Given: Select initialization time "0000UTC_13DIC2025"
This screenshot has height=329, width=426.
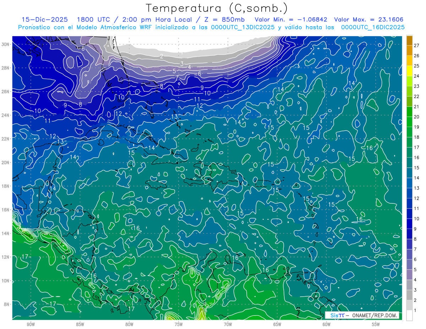Looking at the screenshot, I should point(242,27).
